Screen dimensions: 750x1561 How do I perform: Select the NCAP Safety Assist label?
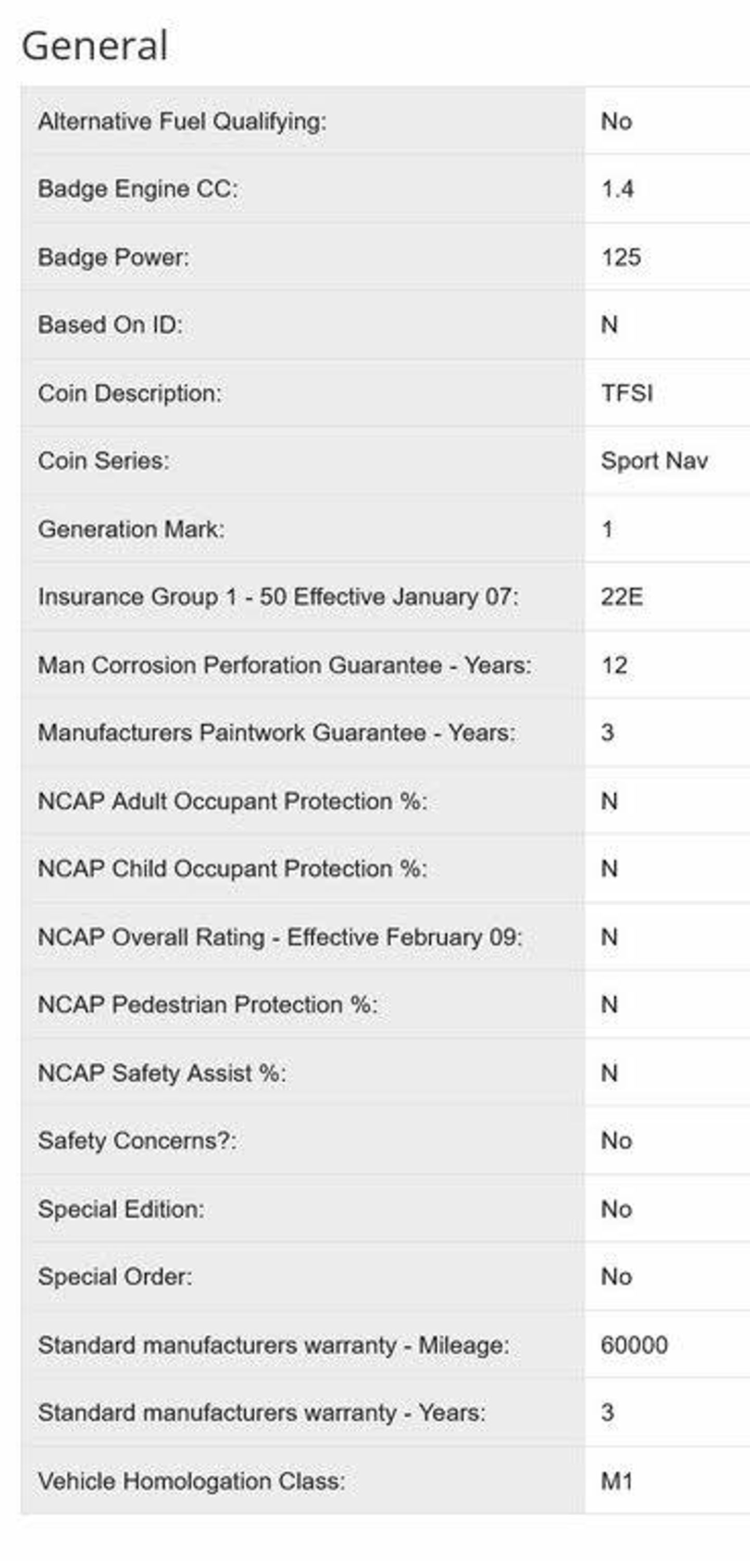click(x=161, y=1073)
